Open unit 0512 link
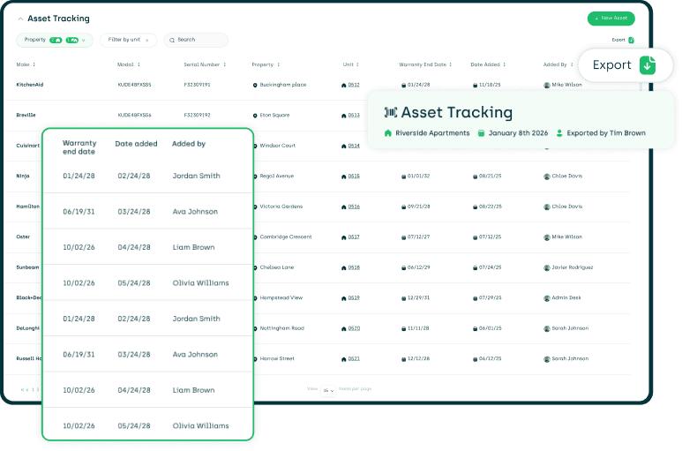Image resolution: width=682 pixels, height=451 pixels. pos(354,85)
